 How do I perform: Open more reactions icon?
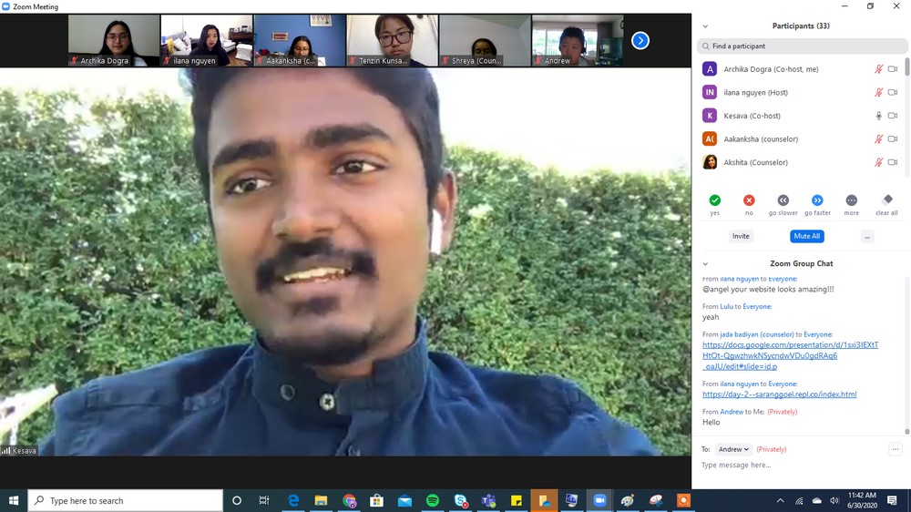851,200
